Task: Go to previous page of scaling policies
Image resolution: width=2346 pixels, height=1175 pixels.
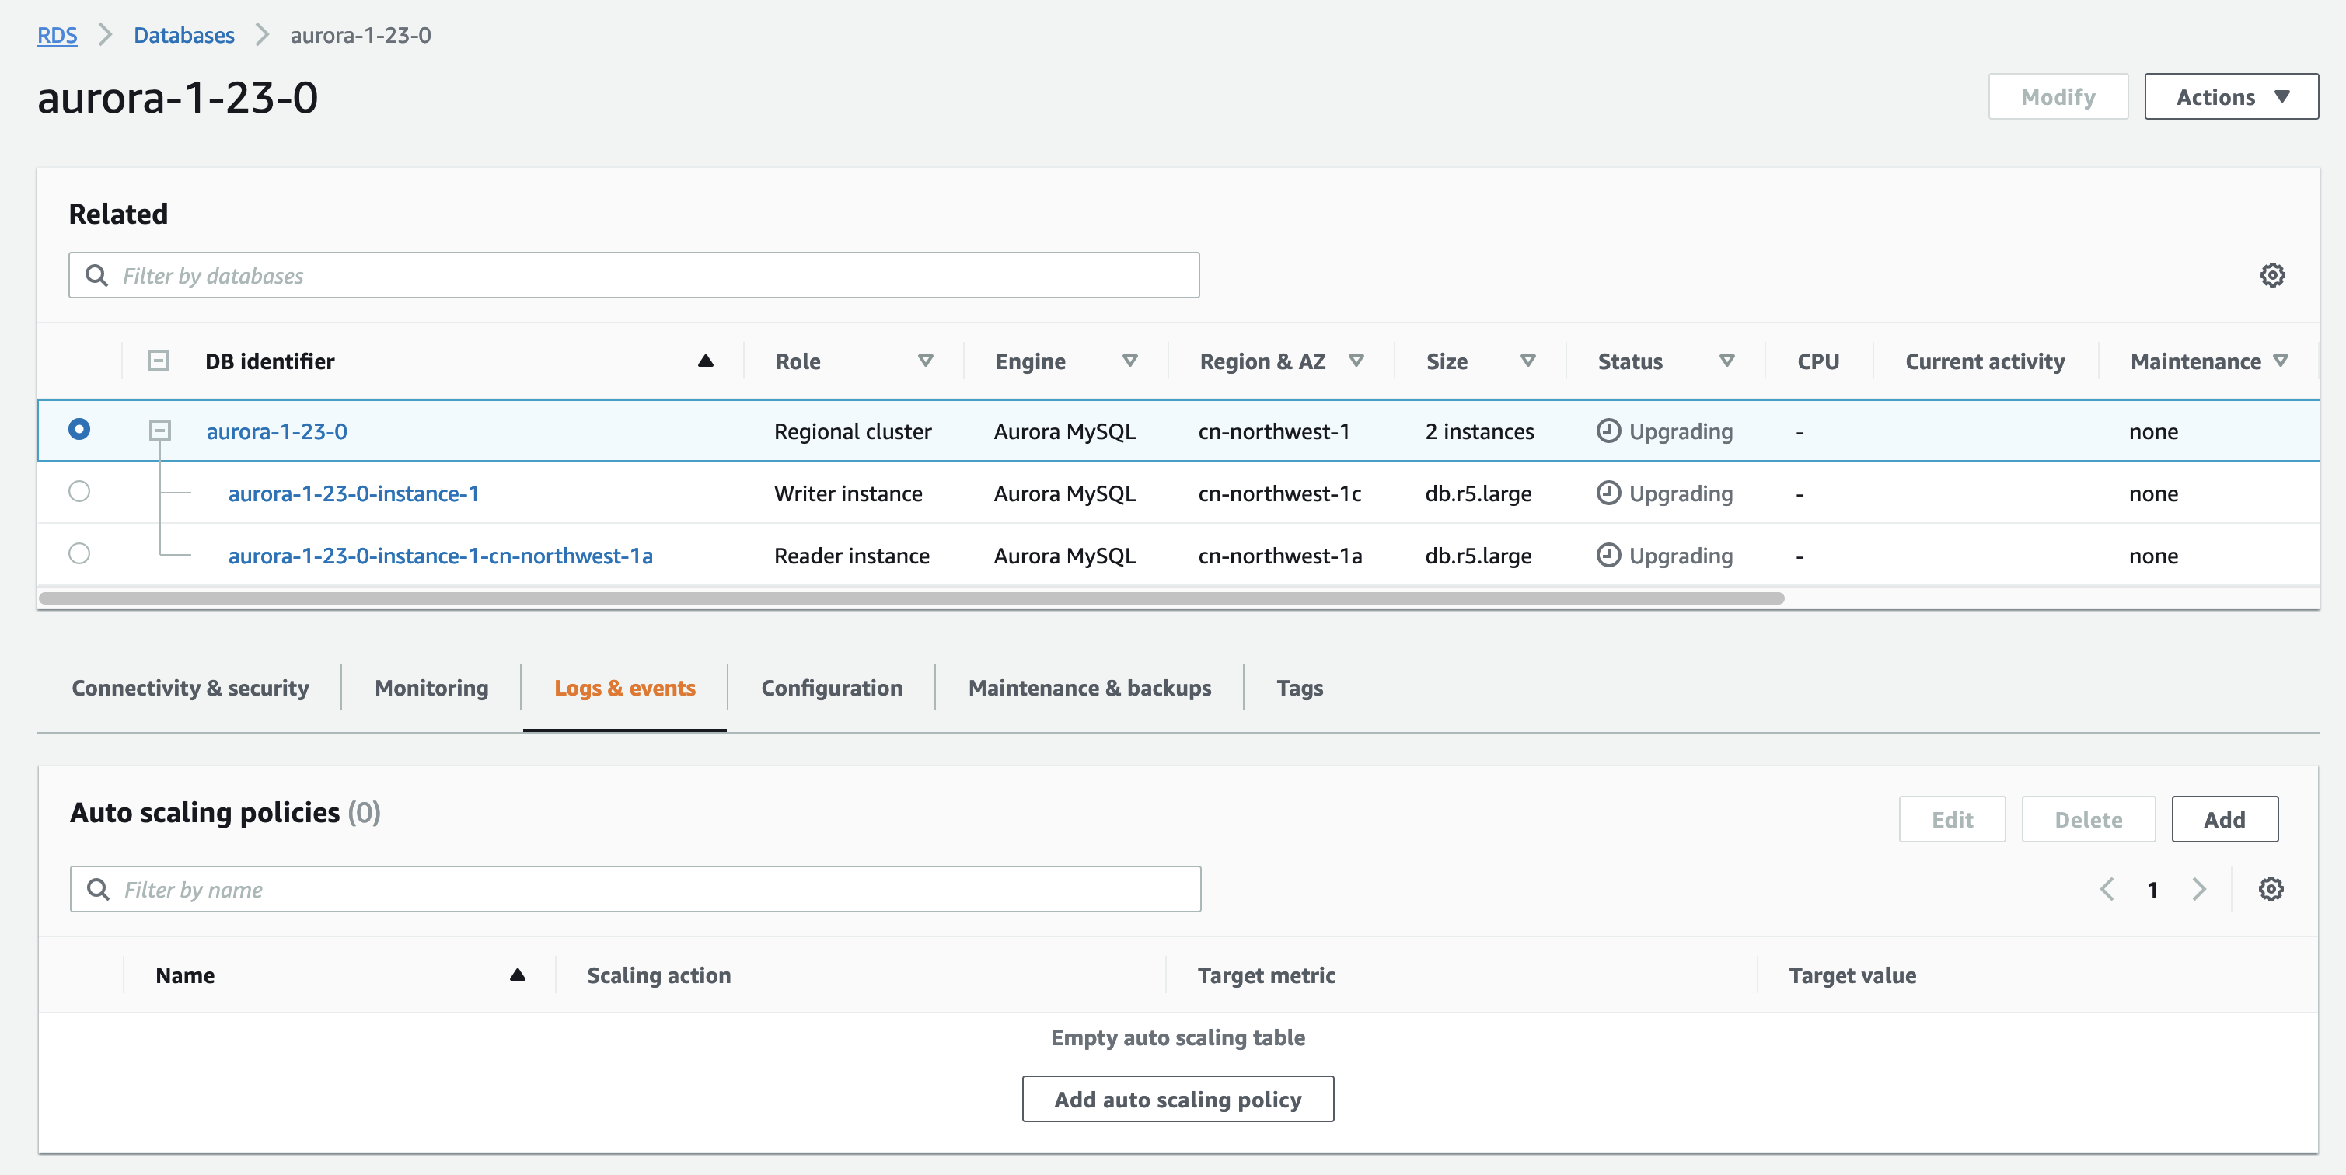Action: pyautogui.click(x=2107, y=889)
